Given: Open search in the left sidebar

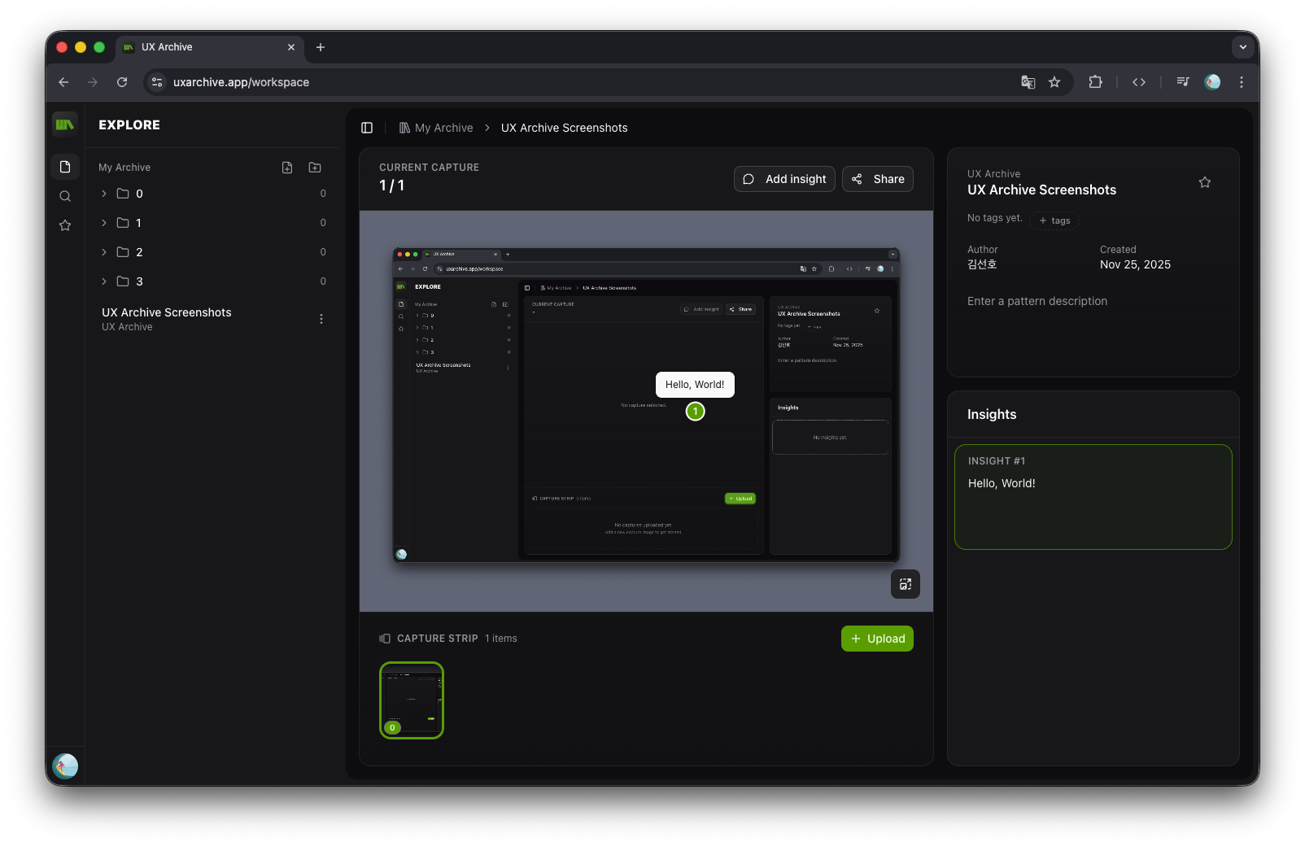Looking at the screenshot, I should pos(65,196).
